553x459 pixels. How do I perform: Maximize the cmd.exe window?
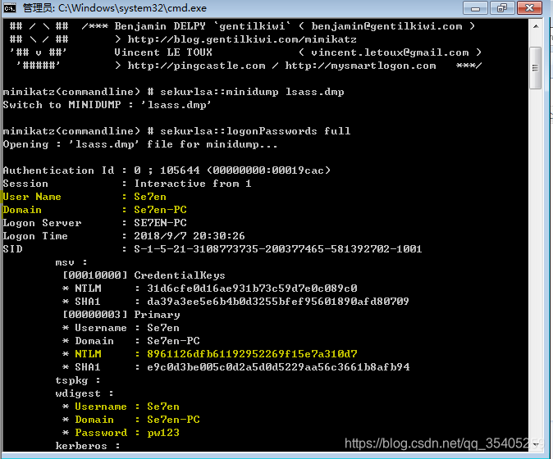[502, 8]
